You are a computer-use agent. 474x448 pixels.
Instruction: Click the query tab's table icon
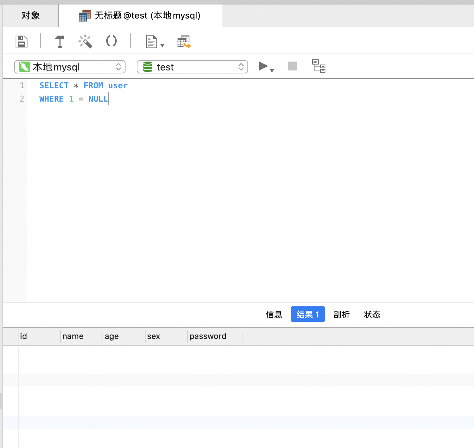[x=85, y=16]
